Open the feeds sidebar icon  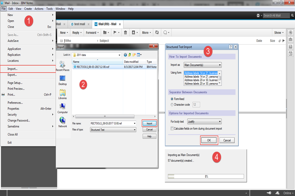coord(291,47)
